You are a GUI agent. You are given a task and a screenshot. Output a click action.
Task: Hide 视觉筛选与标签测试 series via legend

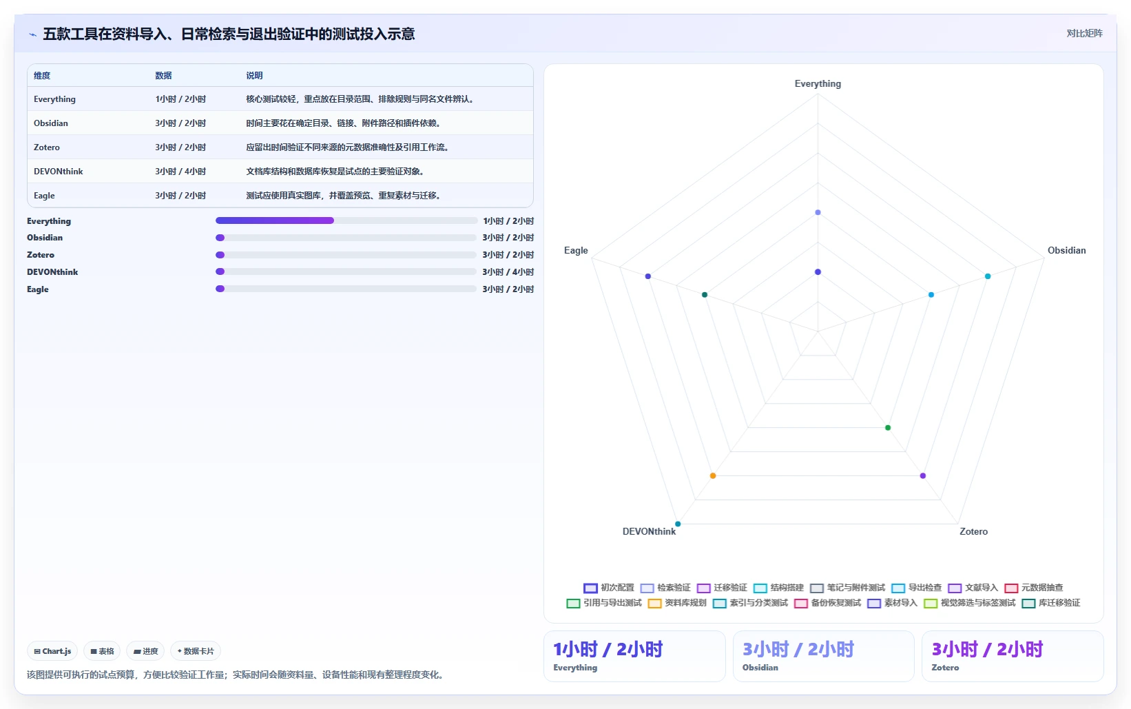969,603
